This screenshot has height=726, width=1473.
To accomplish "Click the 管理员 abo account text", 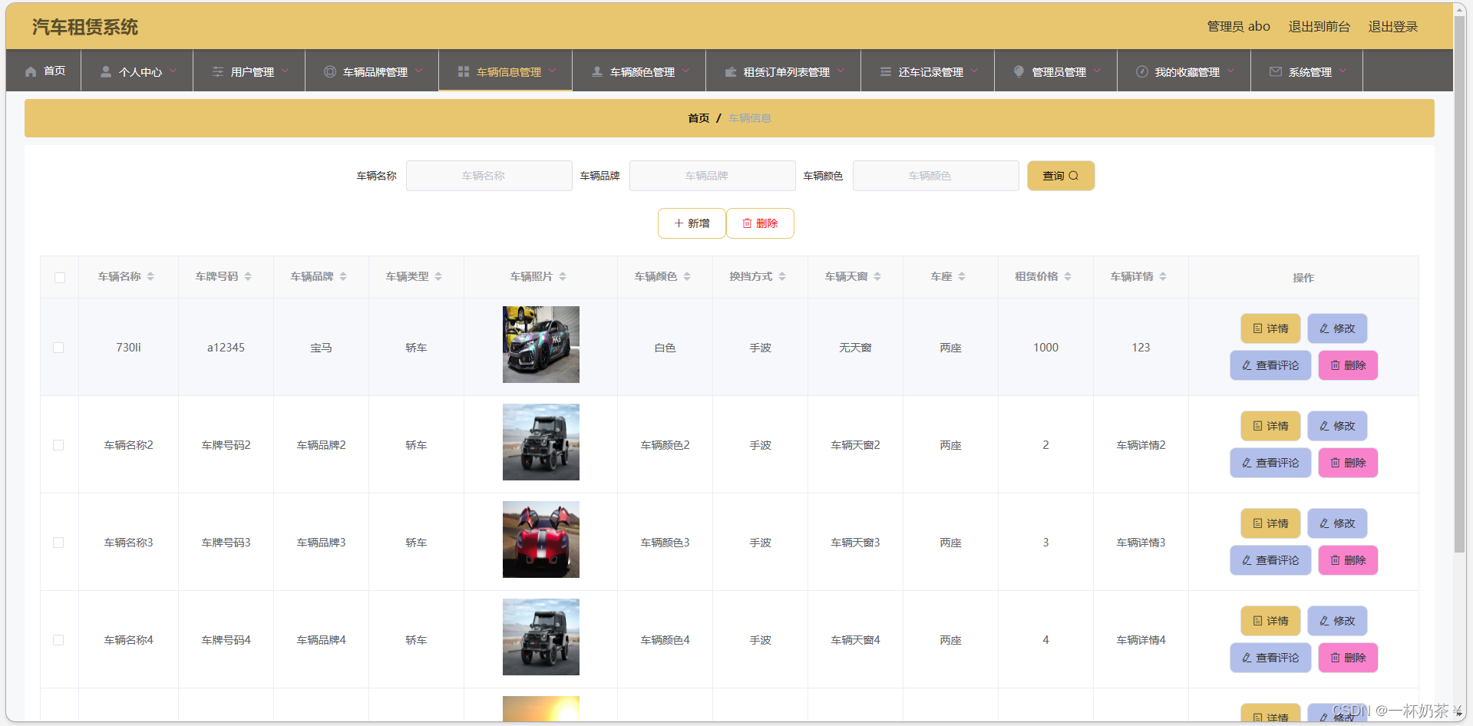I will [x=1238, y=27].
